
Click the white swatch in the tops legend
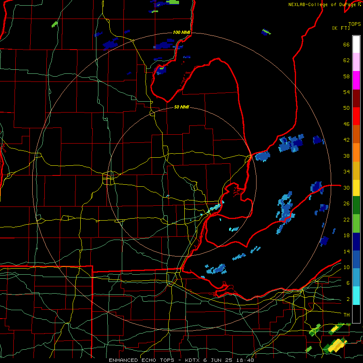click(x=356, y=44)
